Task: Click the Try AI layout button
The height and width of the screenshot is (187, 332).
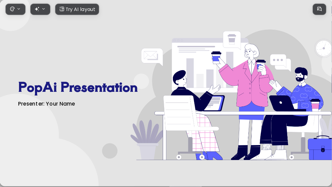Action: (x=77, y=9)
